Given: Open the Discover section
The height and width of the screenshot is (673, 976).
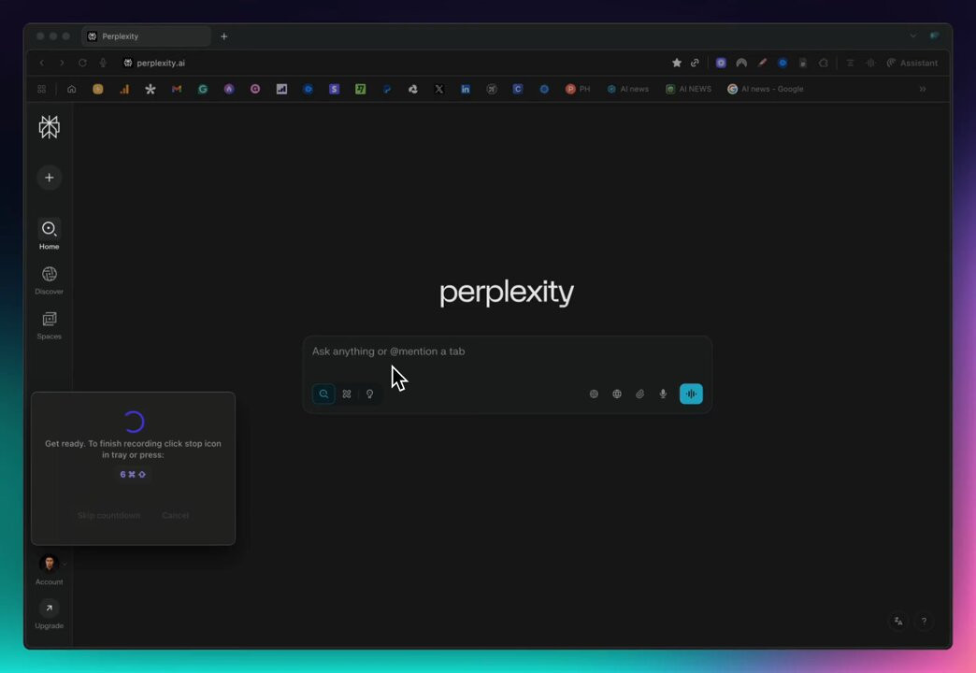Looking at the screenshot, I should [50, 279].
